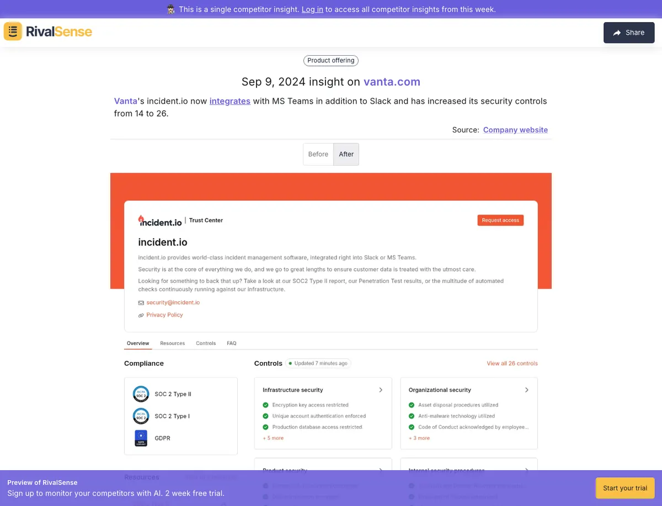This screenshot has width=662, height=506.
Task: Click the SOC 2 Type I badge icon
Action: tap(141, 416)
